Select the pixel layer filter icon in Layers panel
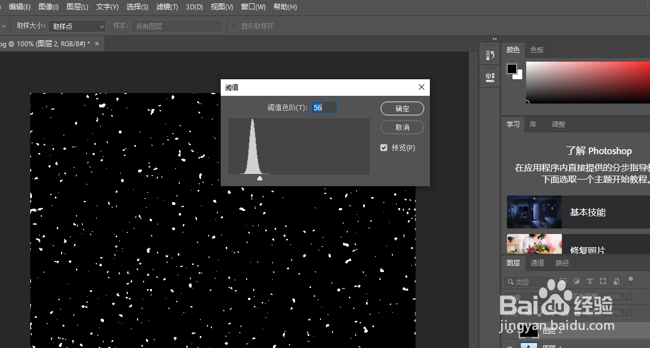 [563, 281]
